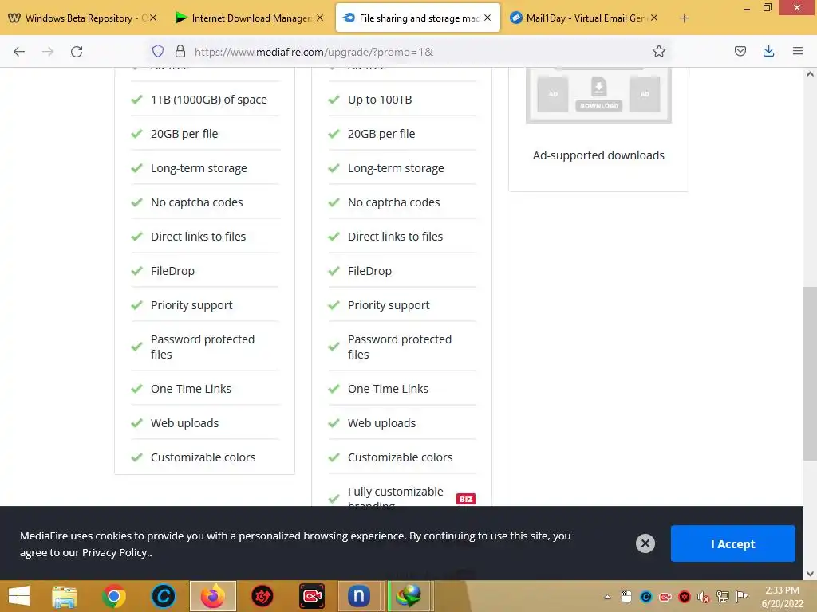Click Direct links to files in 1TB column
Screen dimensions: 817x612
click(x=198, y=237)
